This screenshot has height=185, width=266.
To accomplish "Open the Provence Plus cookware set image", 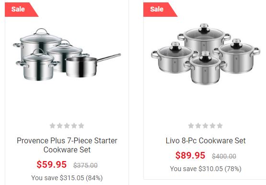I will 67,55.
